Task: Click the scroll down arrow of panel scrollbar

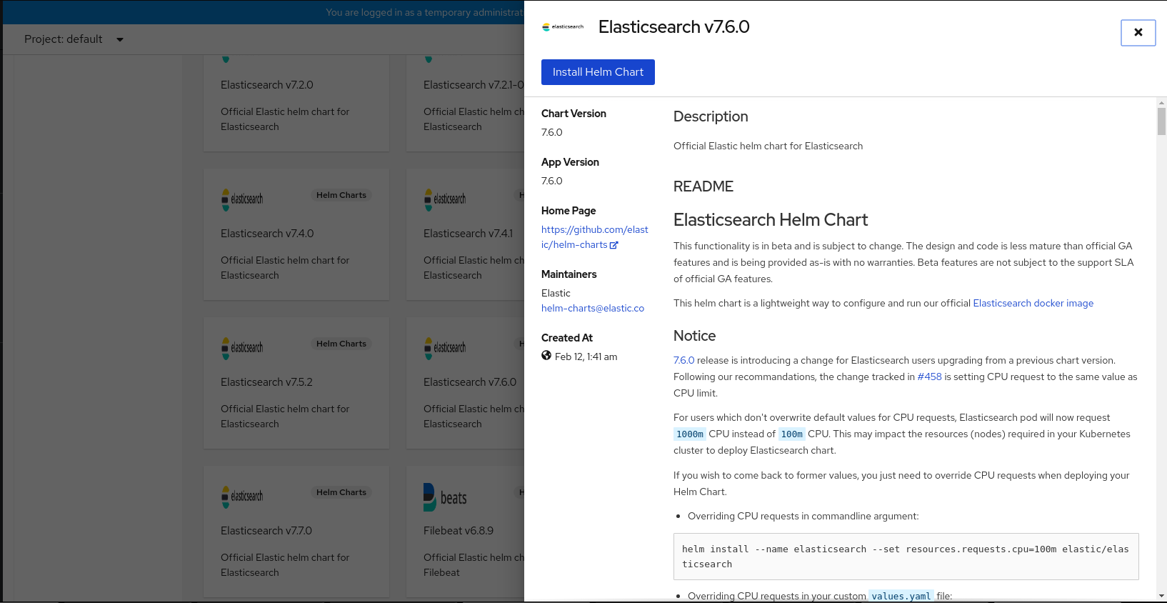Action: pos(1161,596)
